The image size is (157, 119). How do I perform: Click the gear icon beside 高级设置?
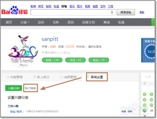click(88, 77)
